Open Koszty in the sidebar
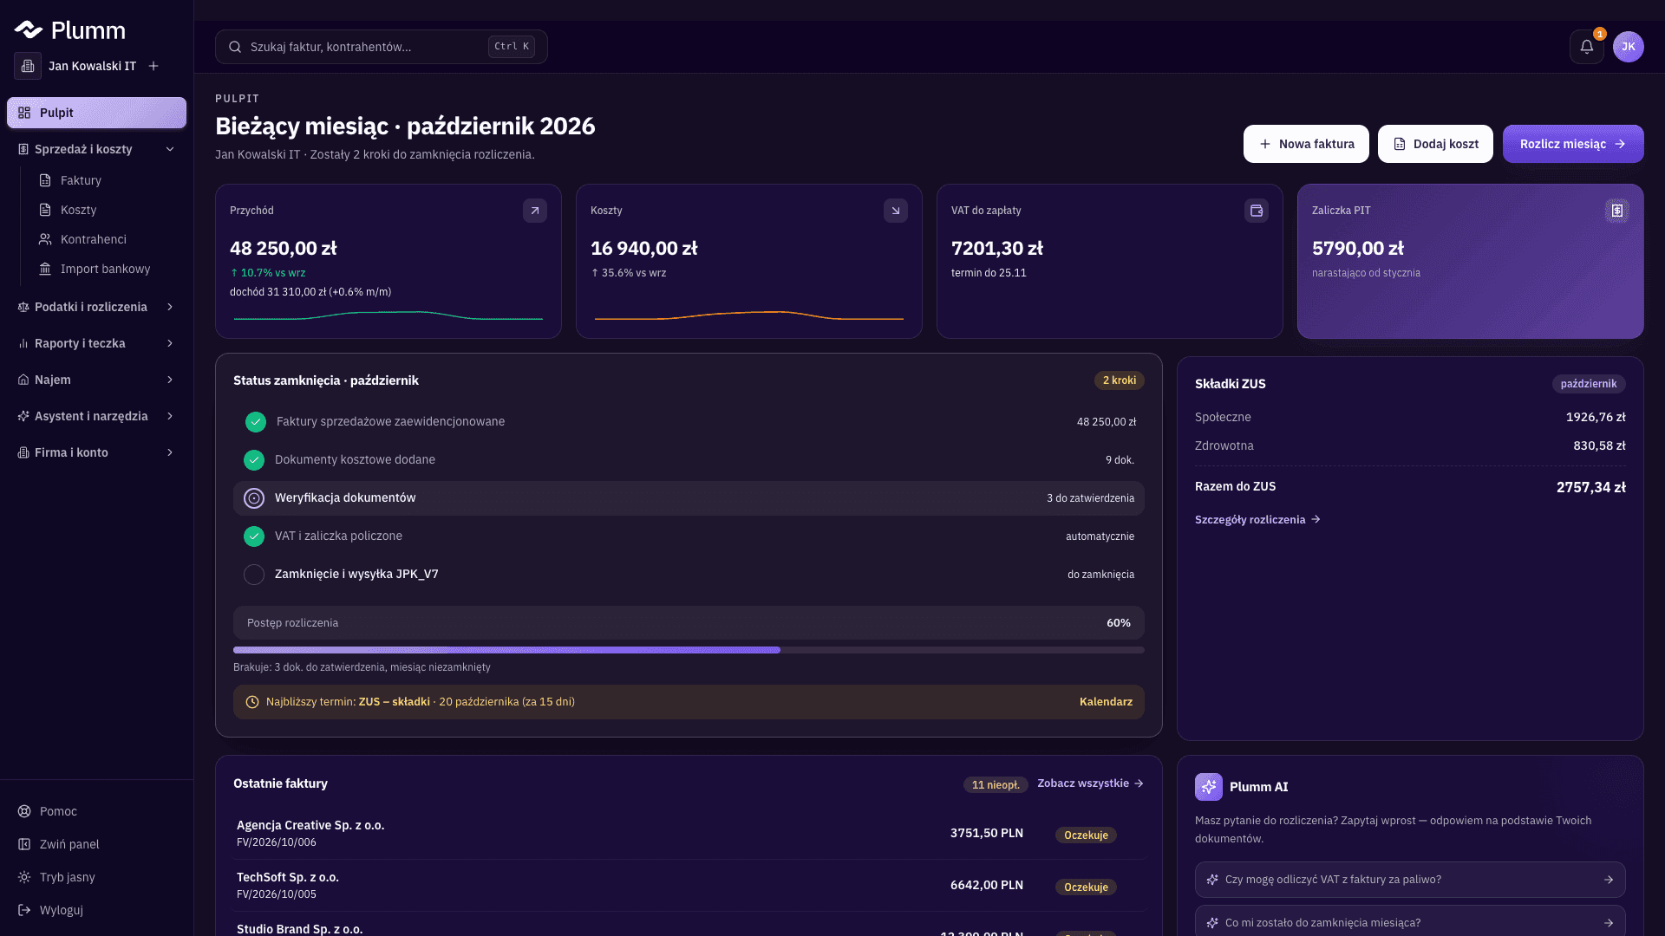The width and height of the screenshot is (1665, 936). [x=107, y=210]
